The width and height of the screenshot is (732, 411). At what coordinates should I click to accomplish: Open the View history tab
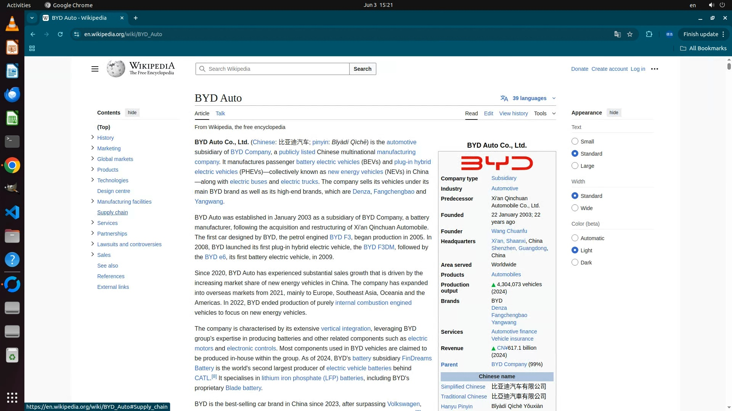click(513, 113)
